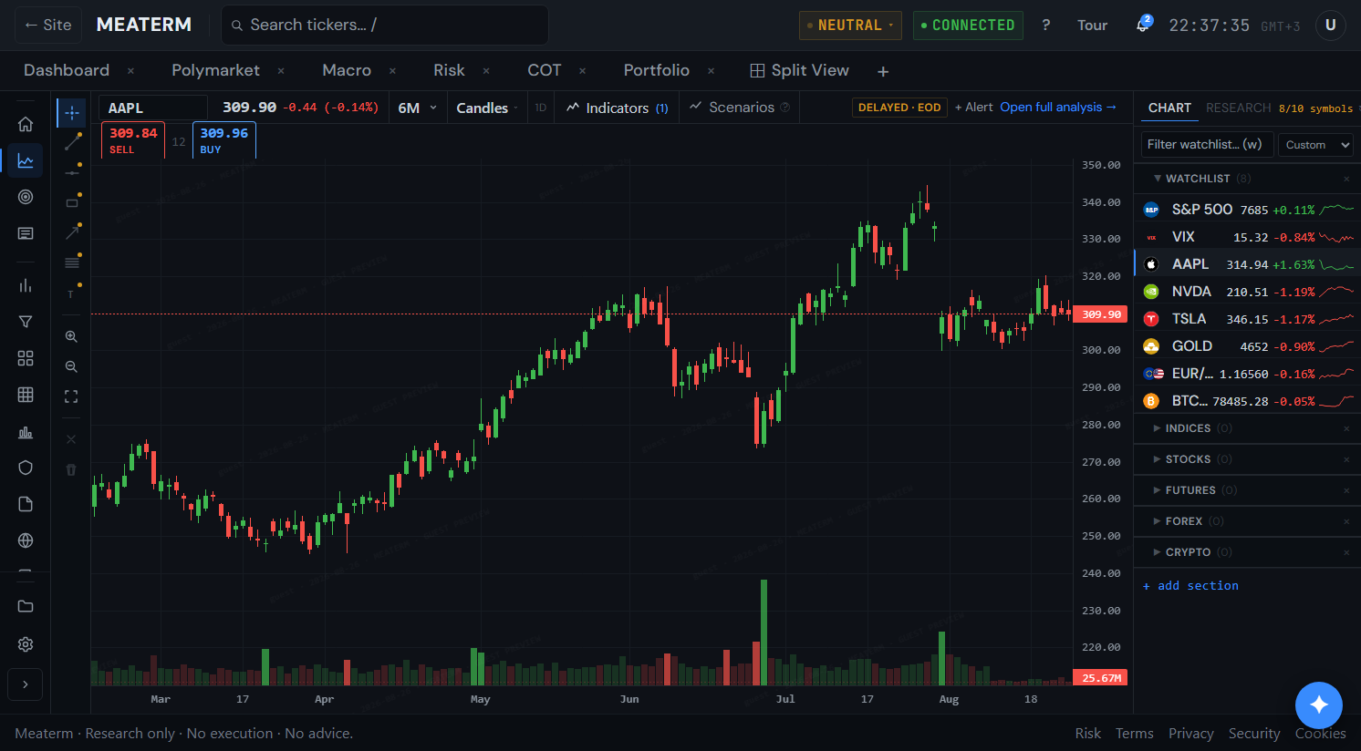Open the chart view sidebar icon
The height and width of the screenshot is (751, 1361).
click(x=26, y=160)
